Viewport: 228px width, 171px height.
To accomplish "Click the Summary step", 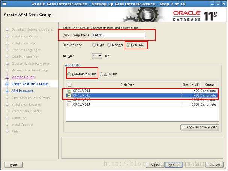I will click(18, 118).
